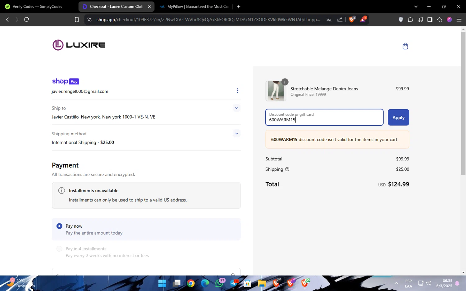
Task: Open the tab search dropdown arrow
Action: (x=416, y=7)
